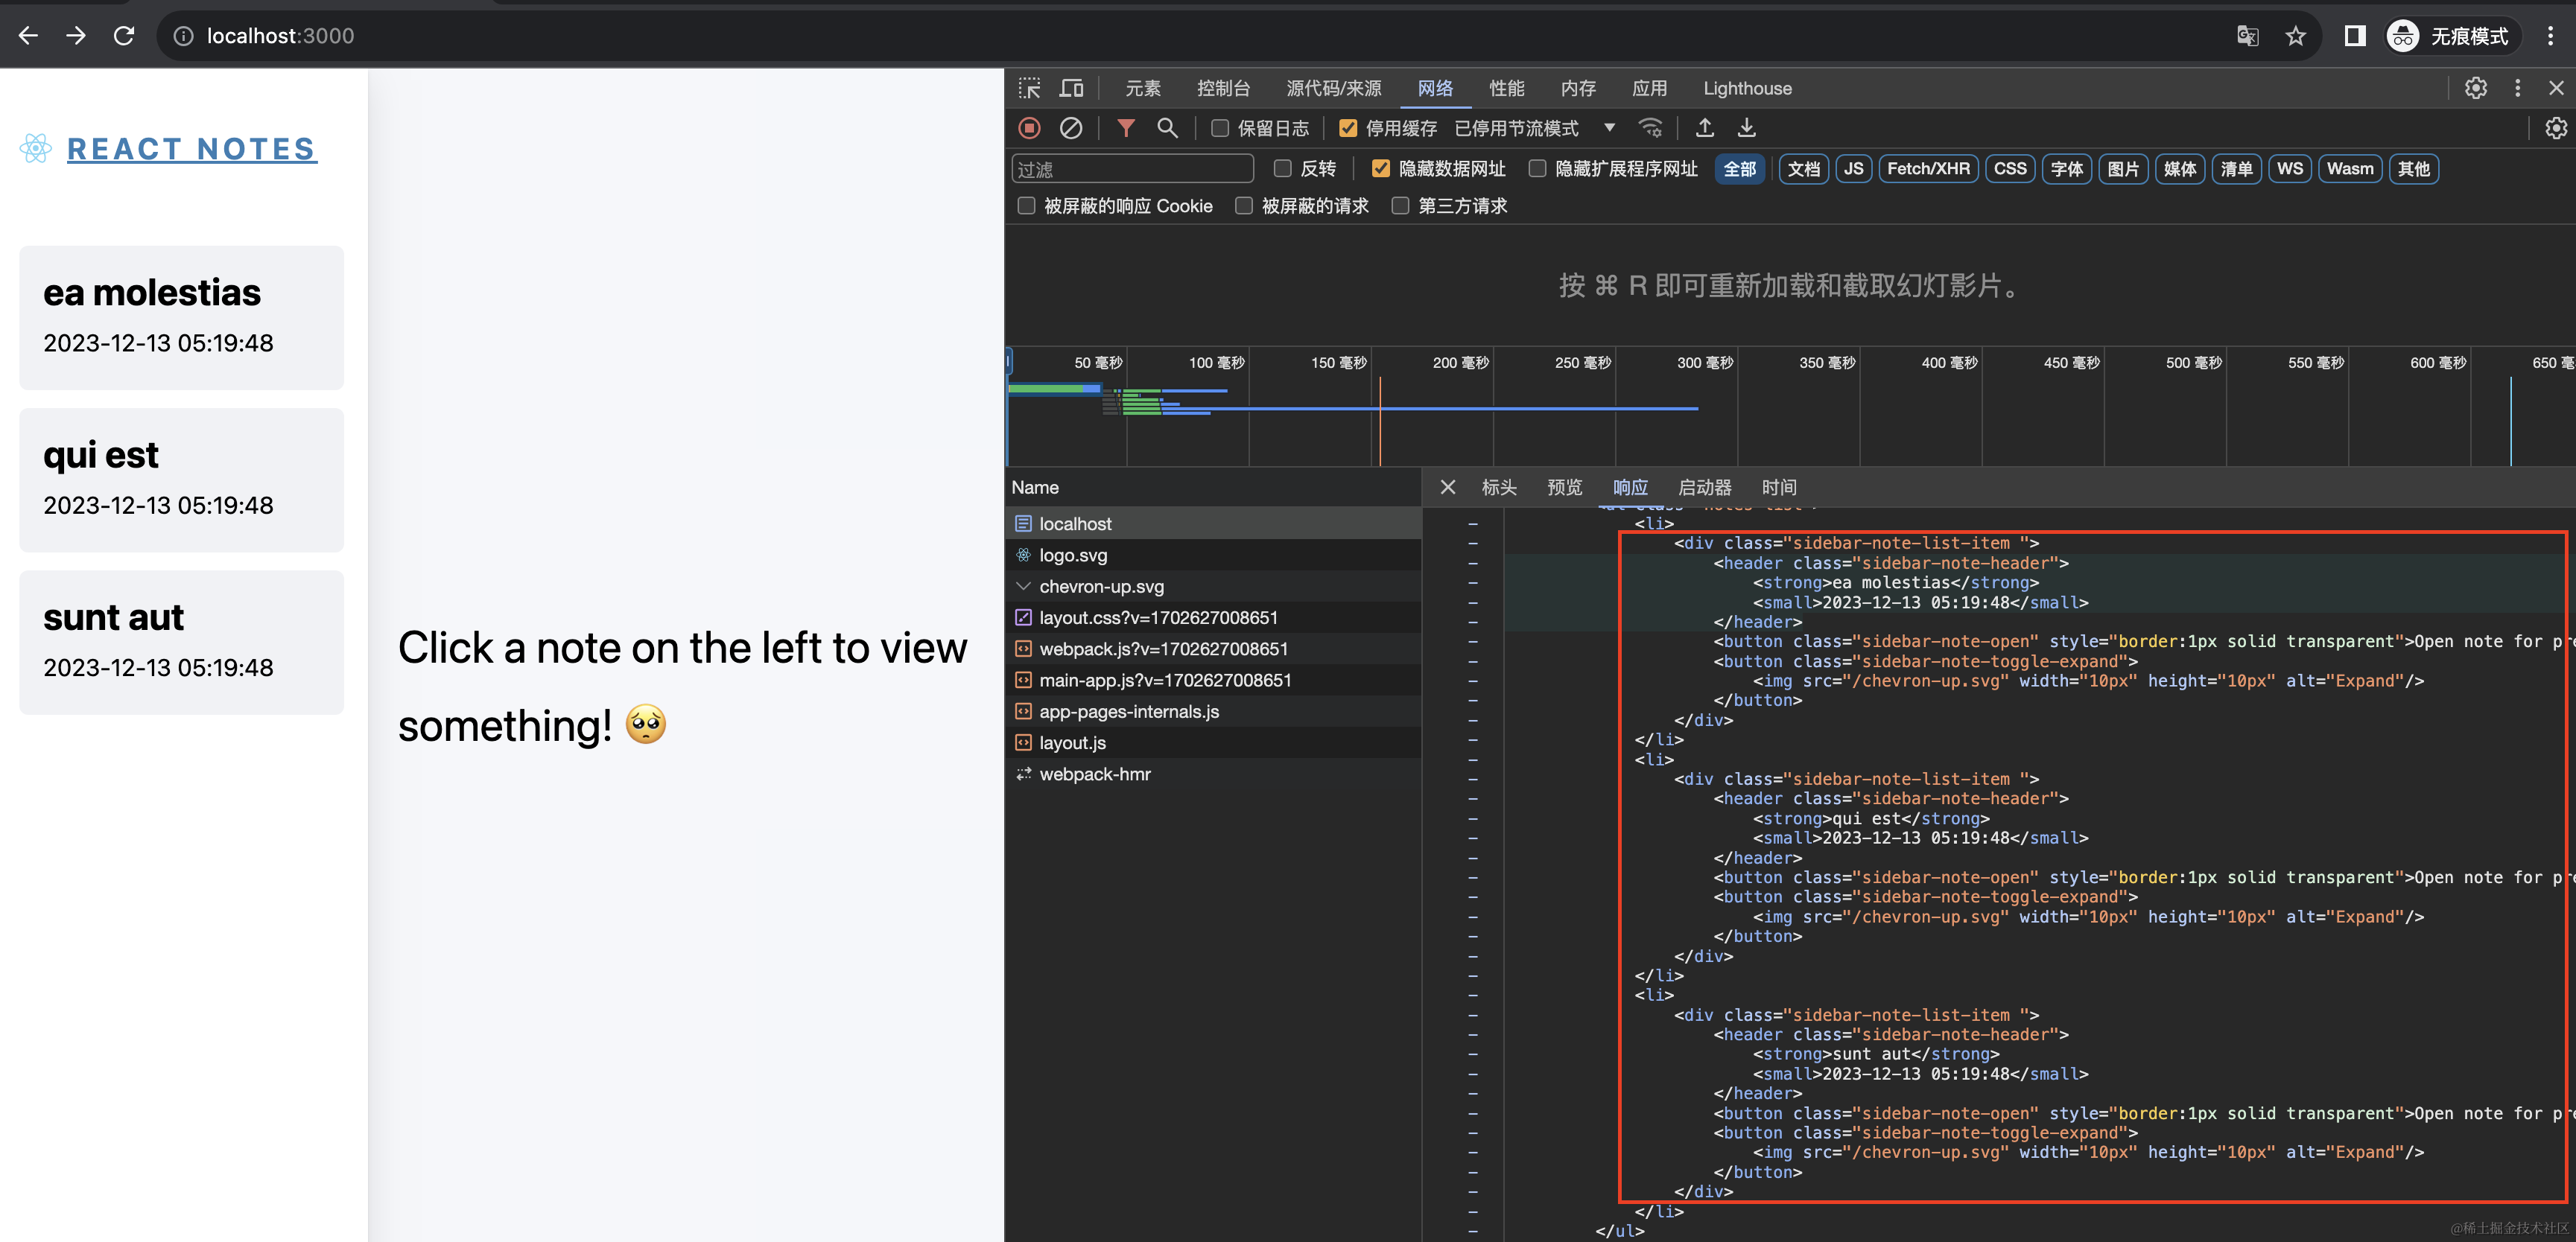Uncheck the 停用缓存 checkbox
The height and width of the screenshot is (1242, 2576).
[x=1348, y=128]
